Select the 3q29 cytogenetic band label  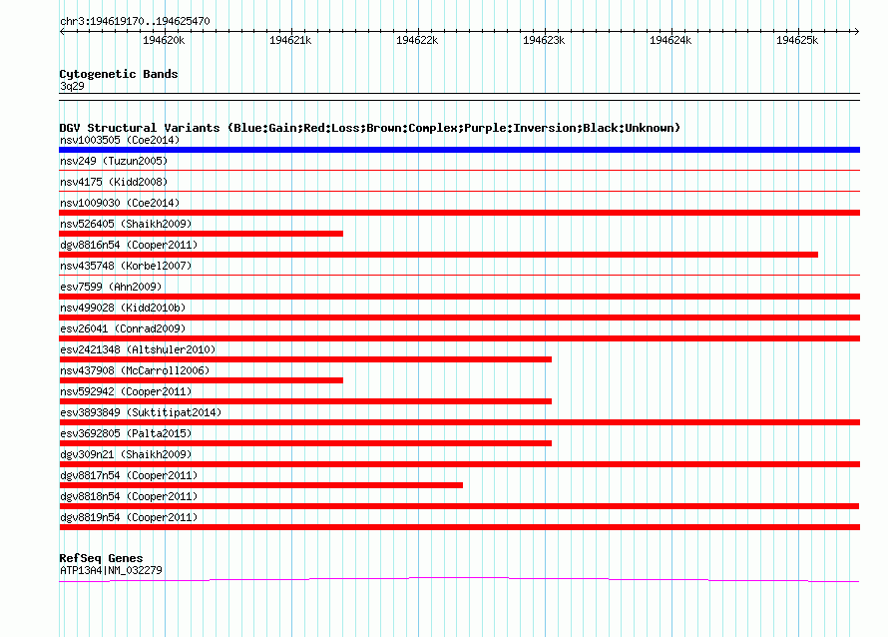click(x=72, y=86)
